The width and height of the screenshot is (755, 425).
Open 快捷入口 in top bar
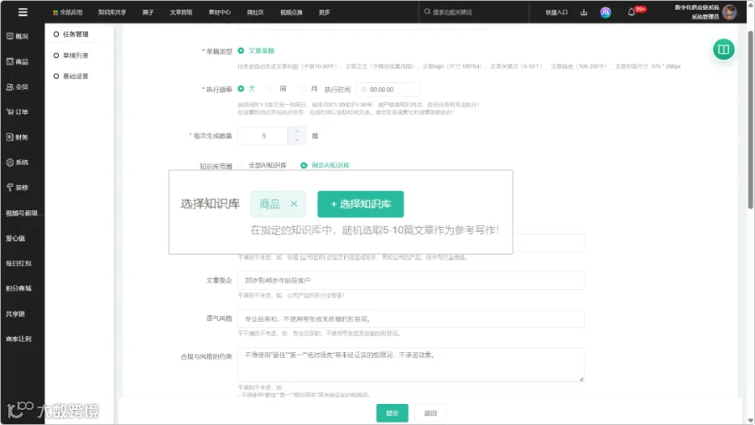point(557,13)
